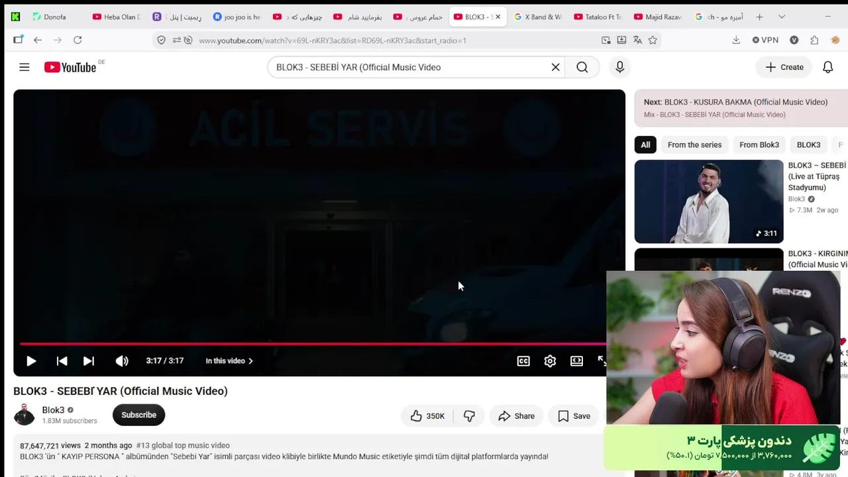Open the browser extensions puzzle icon
Viewport: 848px width, 477px height.
click(x=814, y=40)
